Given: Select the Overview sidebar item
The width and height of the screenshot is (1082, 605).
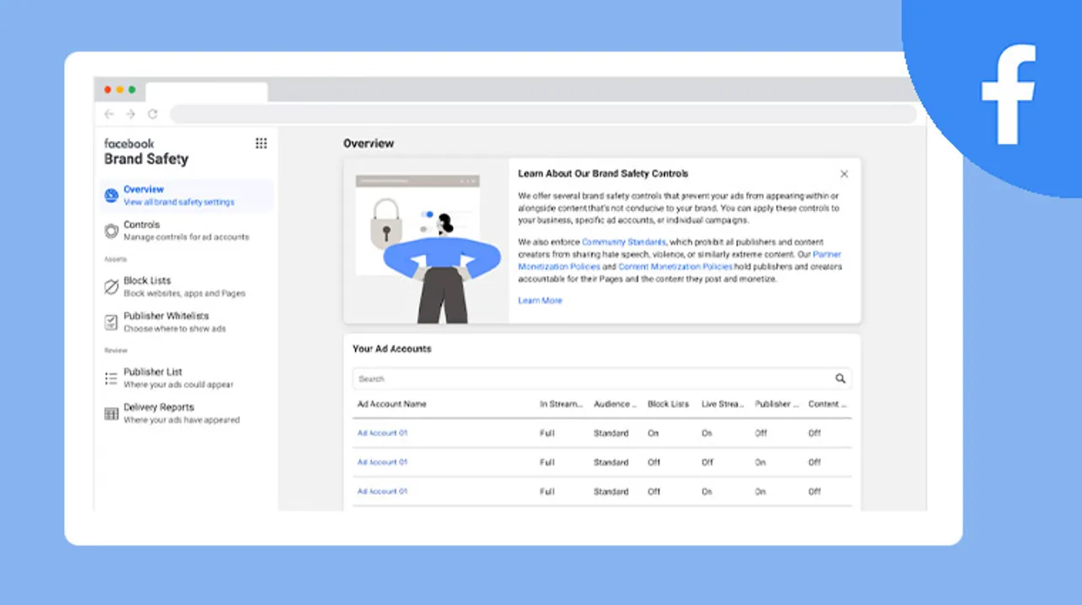Looking at the screenshot, I should [x=187, y=196].
